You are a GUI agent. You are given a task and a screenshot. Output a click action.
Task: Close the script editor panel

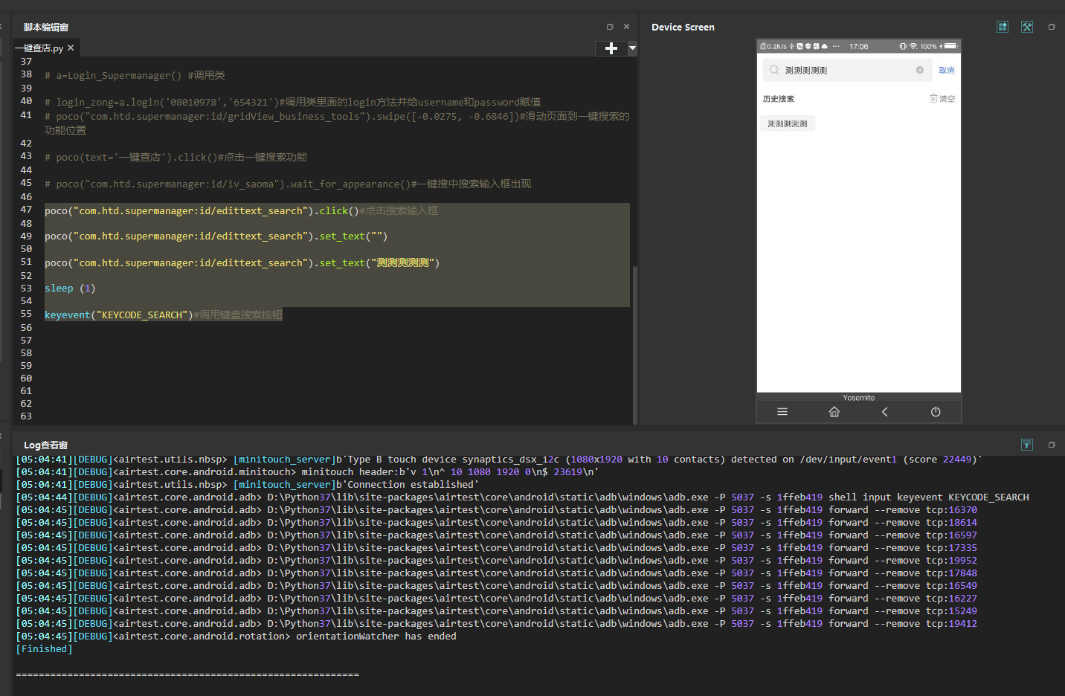point(626,27)
